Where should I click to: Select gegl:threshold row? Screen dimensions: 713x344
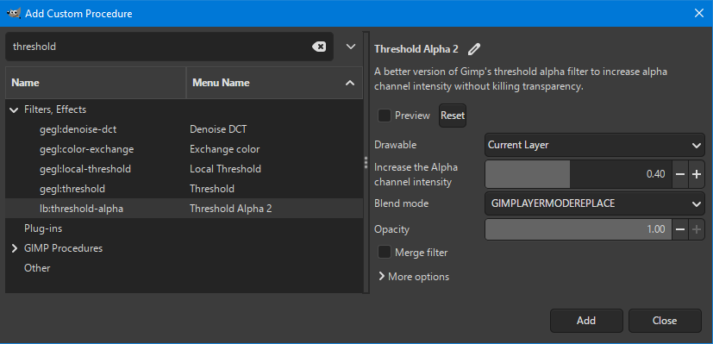pyautogui.click(x=184, y=189)
